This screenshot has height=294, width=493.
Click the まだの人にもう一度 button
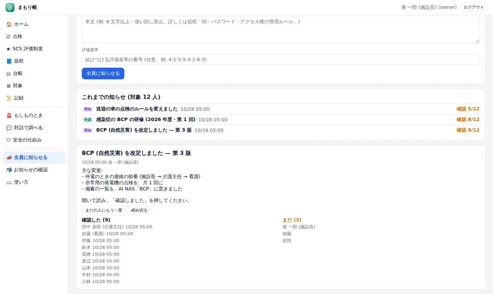(x=104, y=210)
